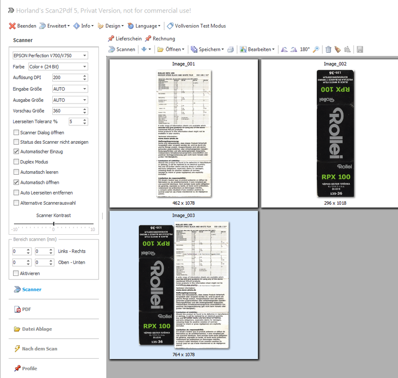Enable Scanner Dialog öffnen checkbox
Image resolution: width=398 pixels, height=378 pixels.
click(16, 133)
